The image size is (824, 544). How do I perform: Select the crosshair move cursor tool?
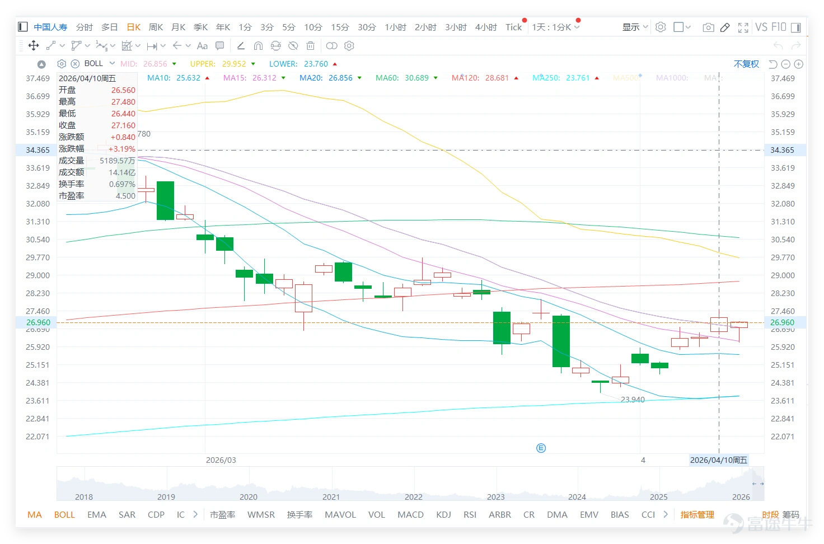(34, 46)
